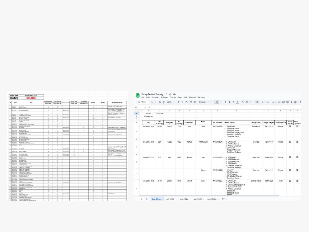Open the Bantuan menu

[x=201, y=97]
